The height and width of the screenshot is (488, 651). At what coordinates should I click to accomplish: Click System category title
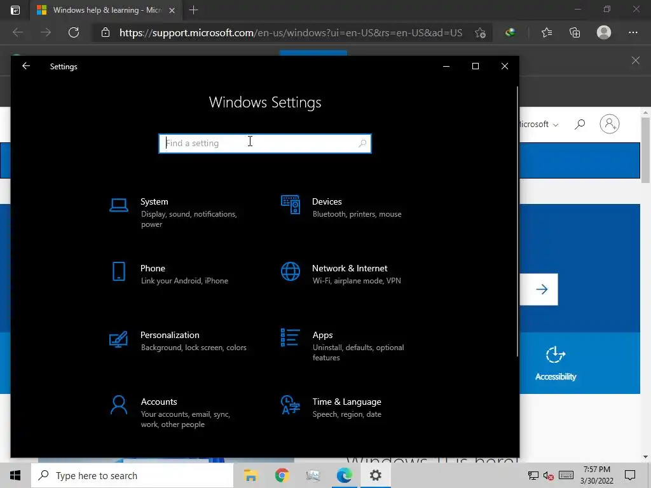[154, 201]
